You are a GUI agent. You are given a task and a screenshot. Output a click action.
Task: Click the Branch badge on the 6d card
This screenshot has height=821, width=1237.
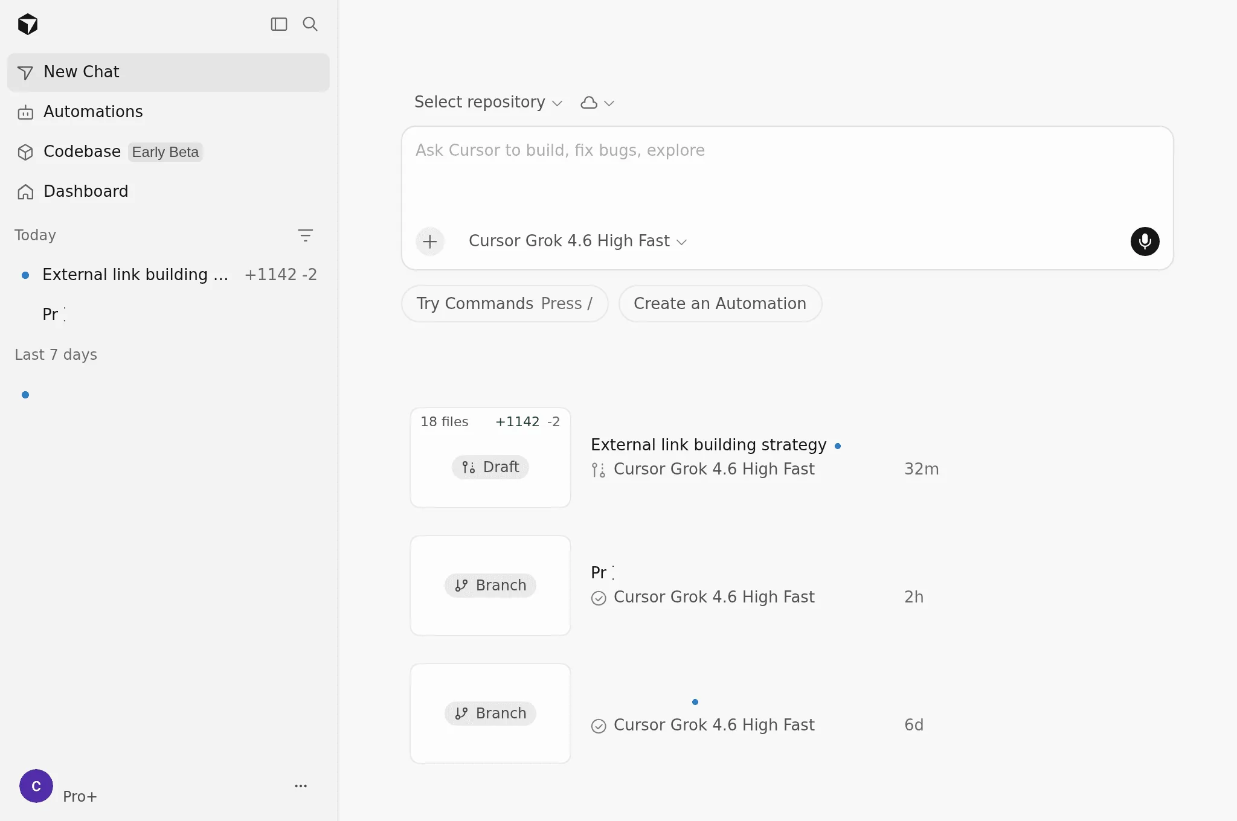[x=490, y=714]
